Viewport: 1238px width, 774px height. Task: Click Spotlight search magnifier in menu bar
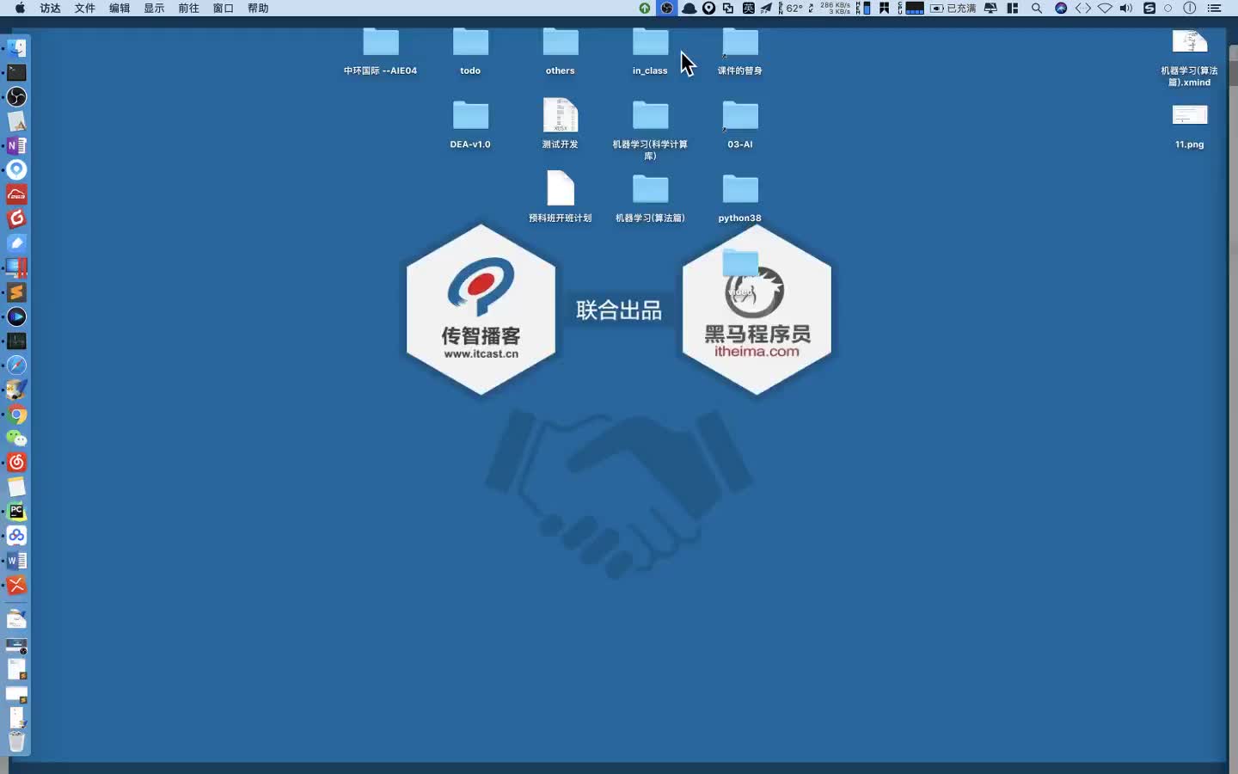(x=1037, y=8)
